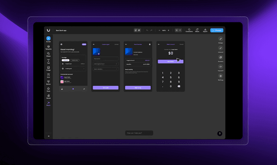Open the Select deadline dropdown
Viewport: 277px width, 165px height.
106,69
